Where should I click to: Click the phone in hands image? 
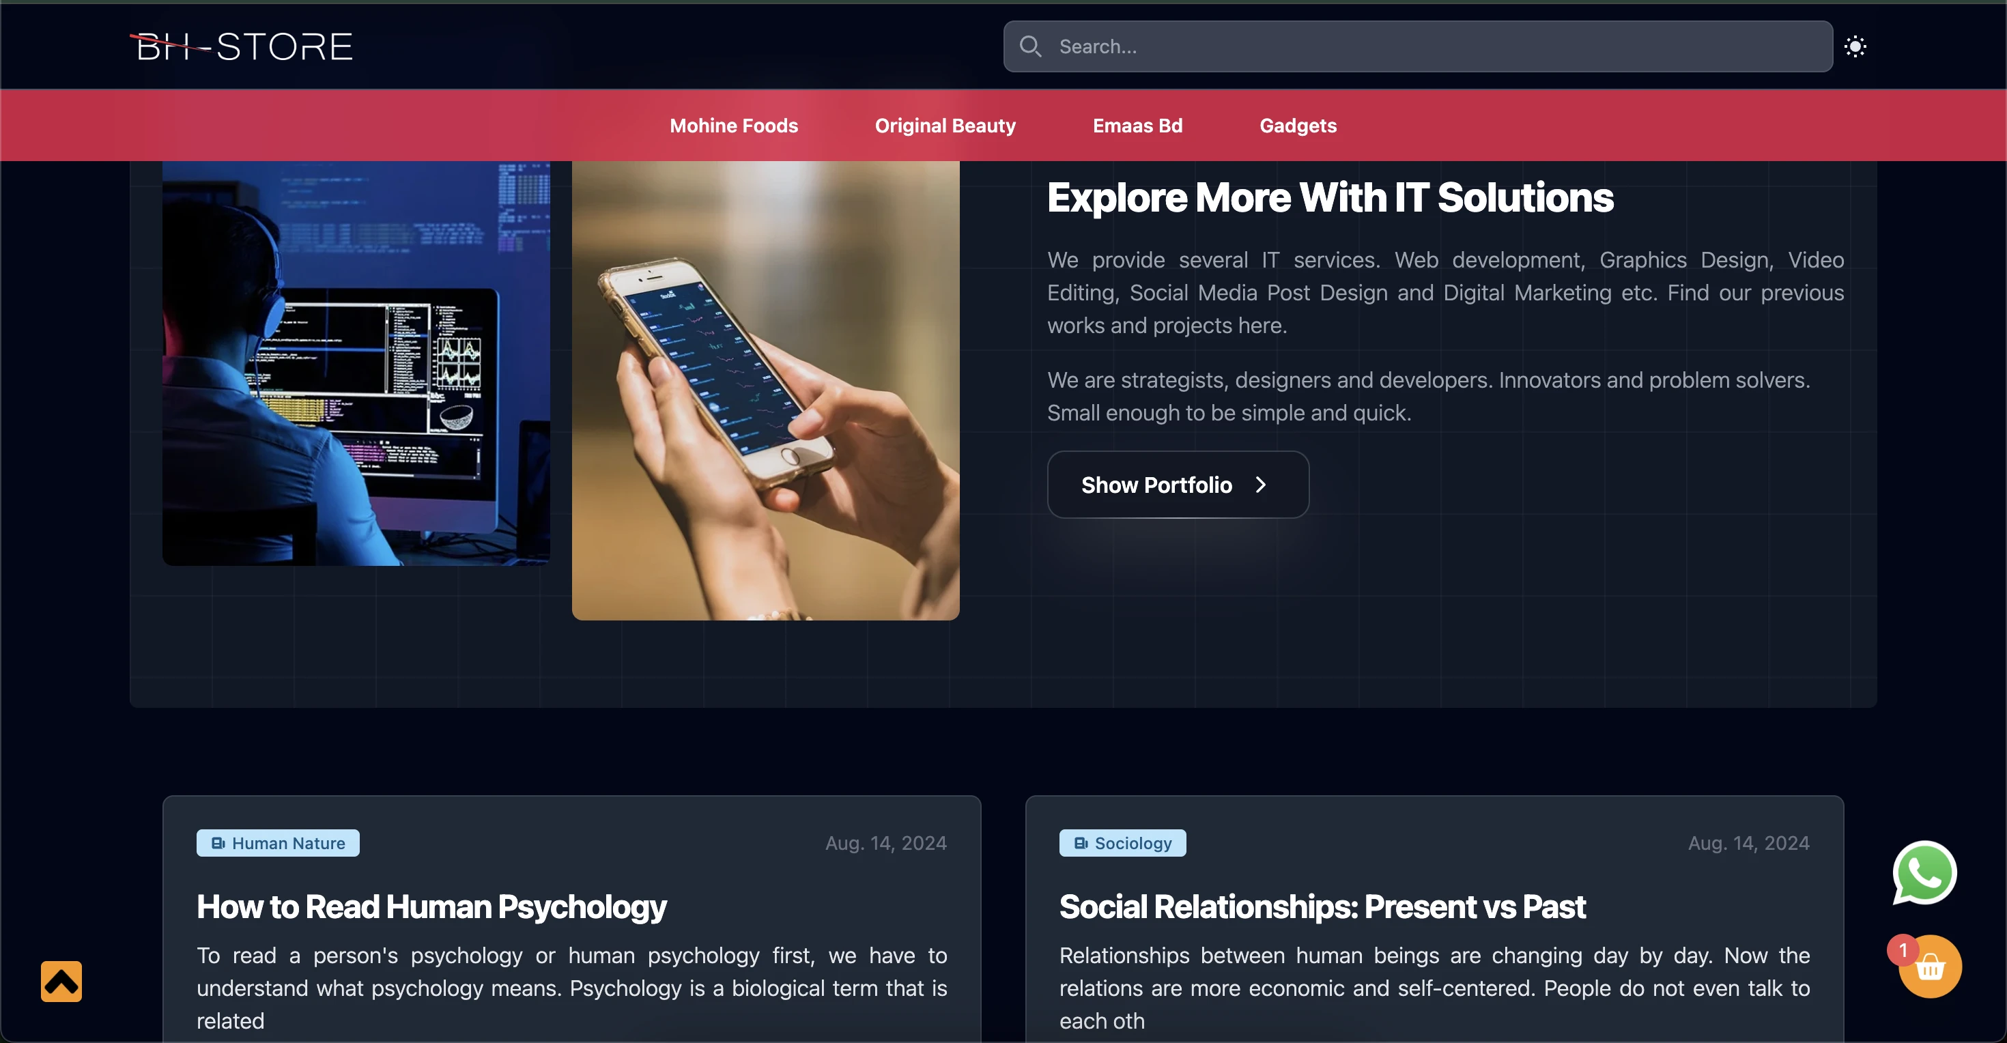766,391
